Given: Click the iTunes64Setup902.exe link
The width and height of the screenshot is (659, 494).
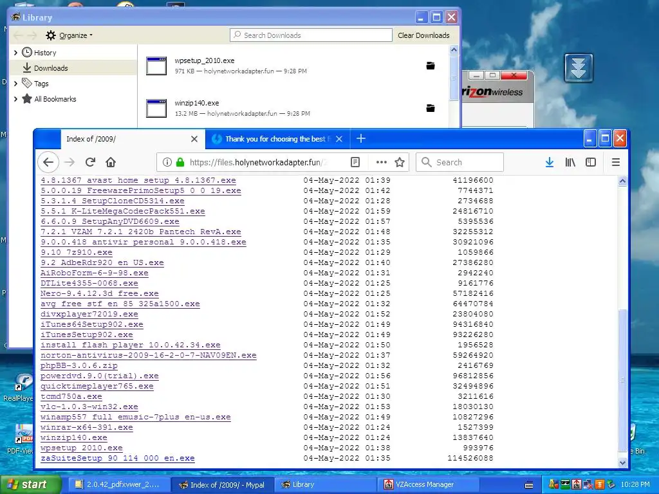Looking at the screenshot, I should point(91,324).
